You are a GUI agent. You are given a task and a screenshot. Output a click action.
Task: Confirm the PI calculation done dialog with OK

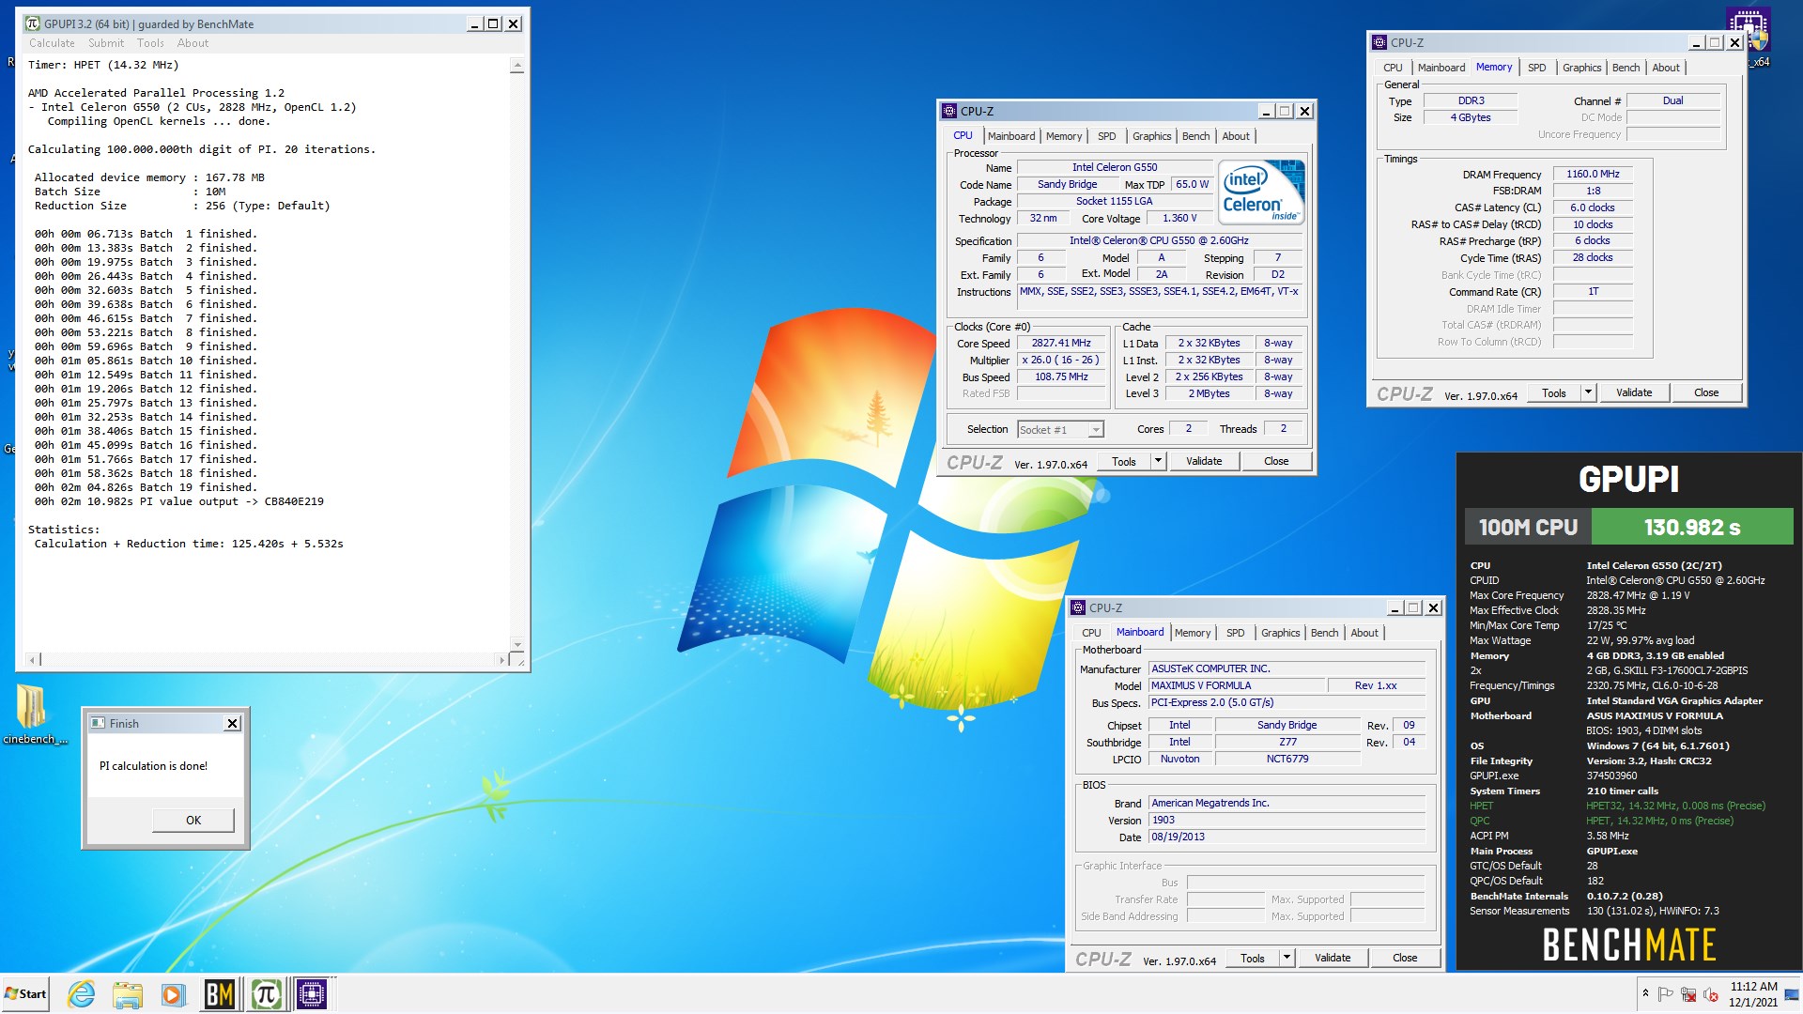193,820
